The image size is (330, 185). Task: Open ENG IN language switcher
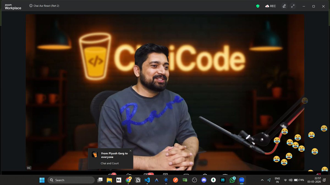pos(277,180)
